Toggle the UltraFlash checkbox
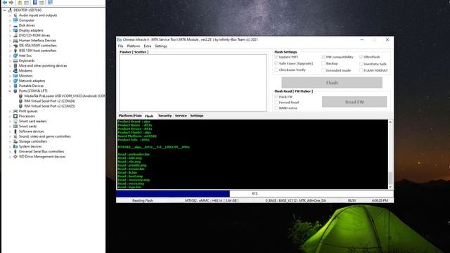Image resolution: width=450 pixels, height=253 pixels. (361, 57)
